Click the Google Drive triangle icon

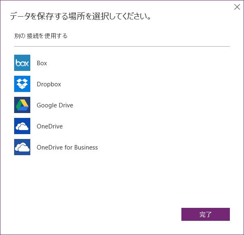[22, 105]
